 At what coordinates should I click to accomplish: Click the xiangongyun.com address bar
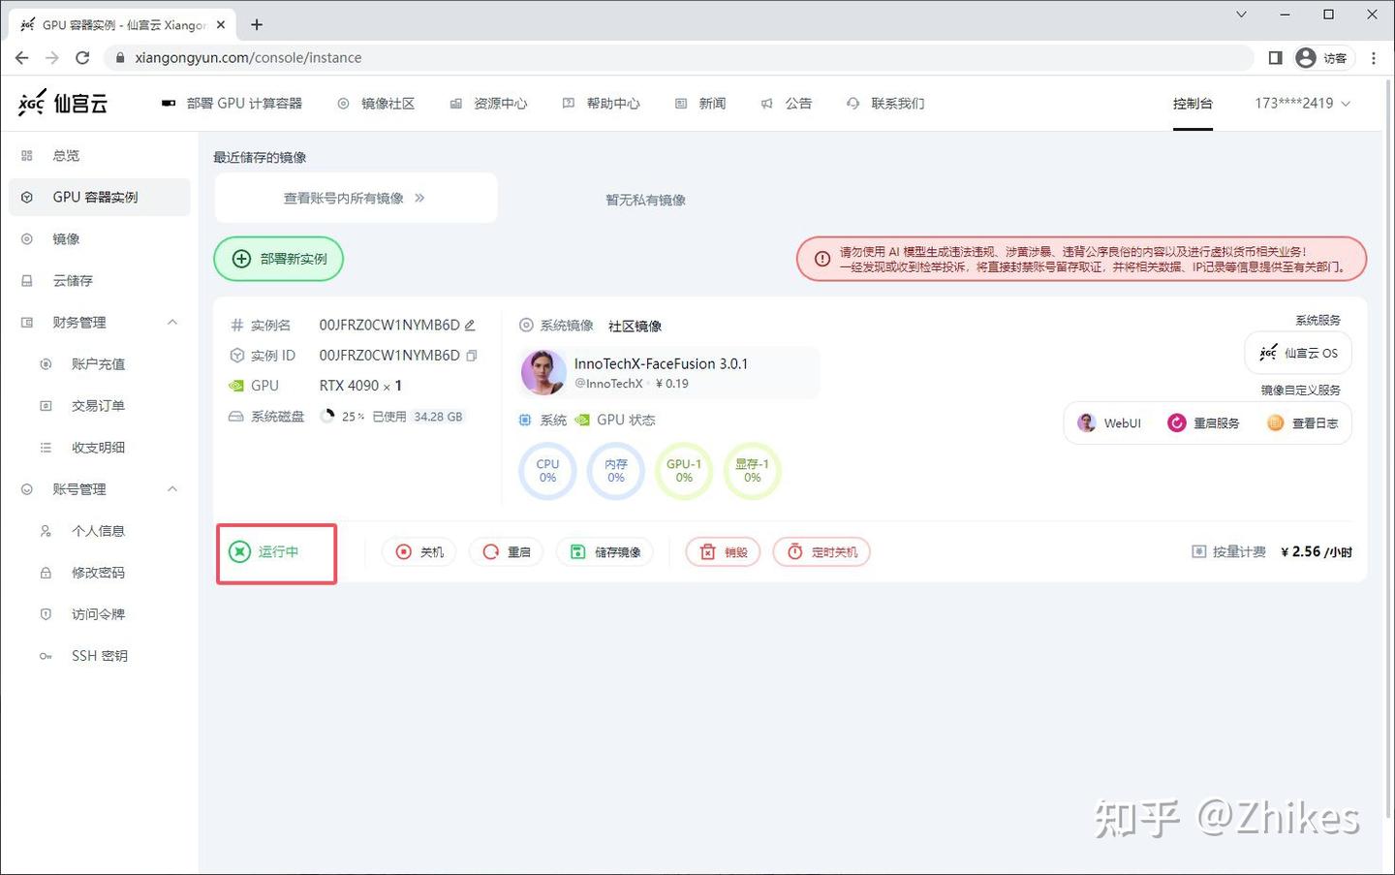(x=678, y=58)
